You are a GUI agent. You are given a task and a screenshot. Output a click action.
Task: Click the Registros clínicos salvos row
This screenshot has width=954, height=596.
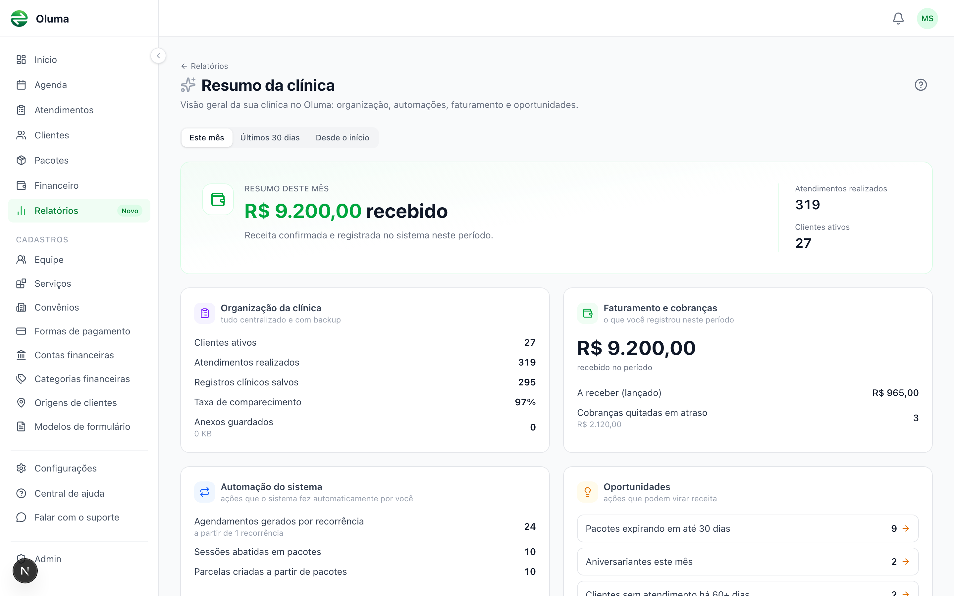[x=365, y=382]
